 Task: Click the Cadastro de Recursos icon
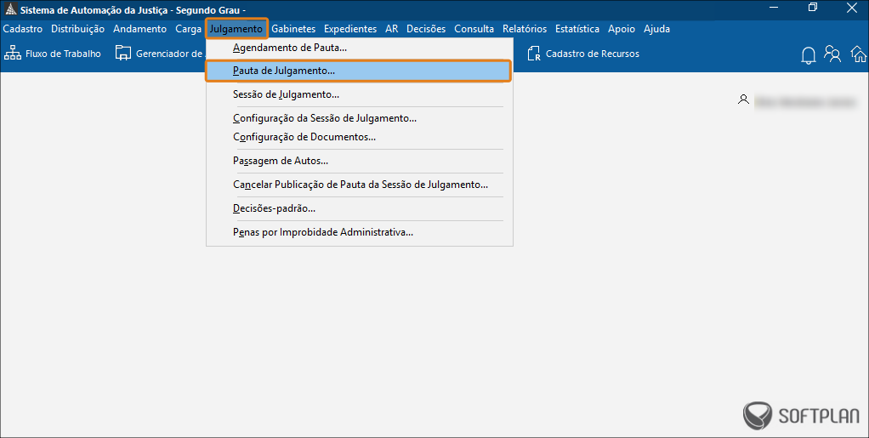click(x=534, y=54)
